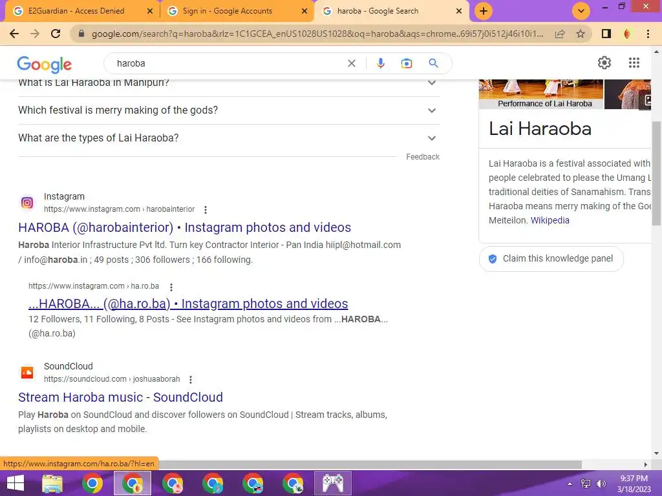Bookmark this page with the star icon
The height and width of the screenshot is (496, 662).
581,34
